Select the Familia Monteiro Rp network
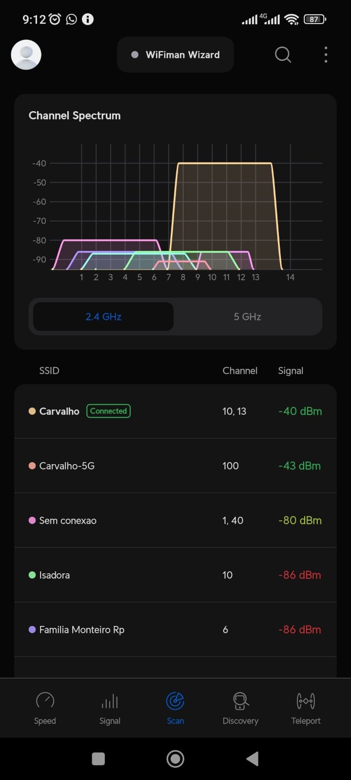 pyautogui.click(x=175, y=630)
